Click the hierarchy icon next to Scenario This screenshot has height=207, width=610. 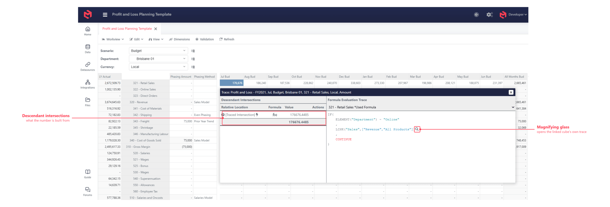pyautogui.click(x=193, y=51)
